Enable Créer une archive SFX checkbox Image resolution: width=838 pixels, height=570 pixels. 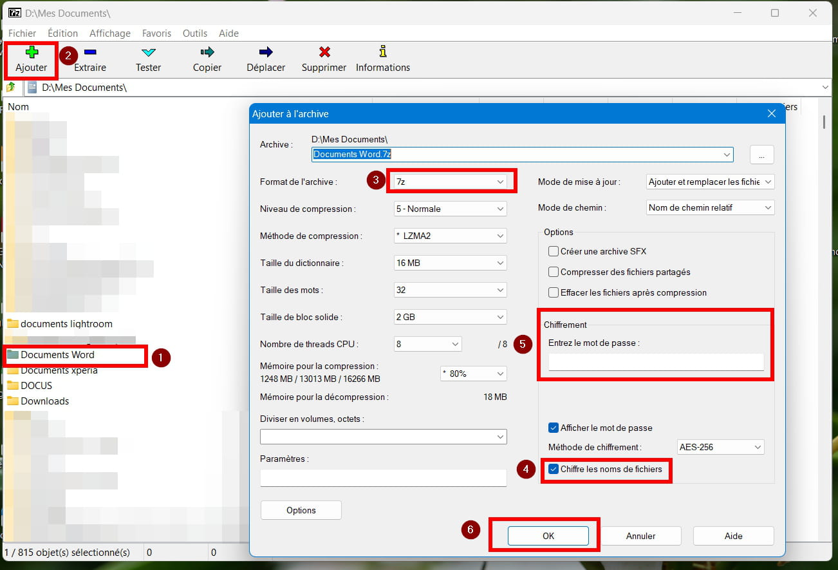tap(554, 251)
